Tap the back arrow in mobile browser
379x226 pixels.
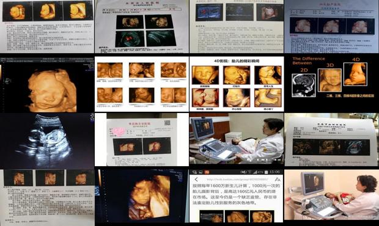click(196, 180)
